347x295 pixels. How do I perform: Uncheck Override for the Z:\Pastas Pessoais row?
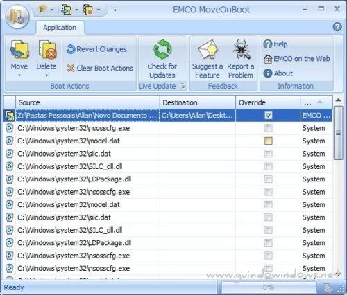269,115
